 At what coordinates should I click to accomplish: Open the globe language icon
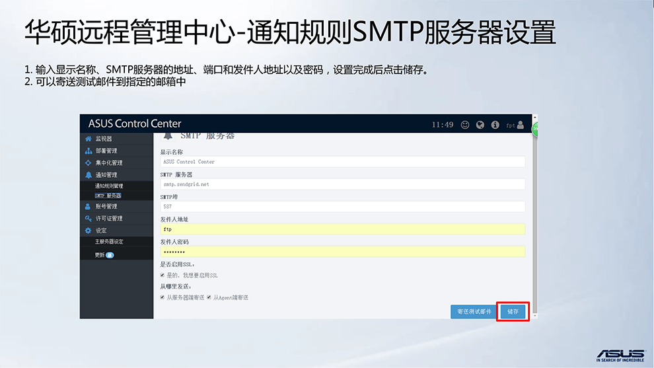tap(480, 124)
